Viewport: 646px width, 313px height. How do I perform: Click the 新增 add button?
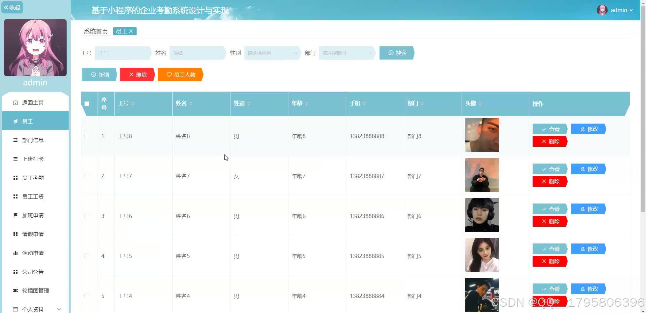click(100, 75)
